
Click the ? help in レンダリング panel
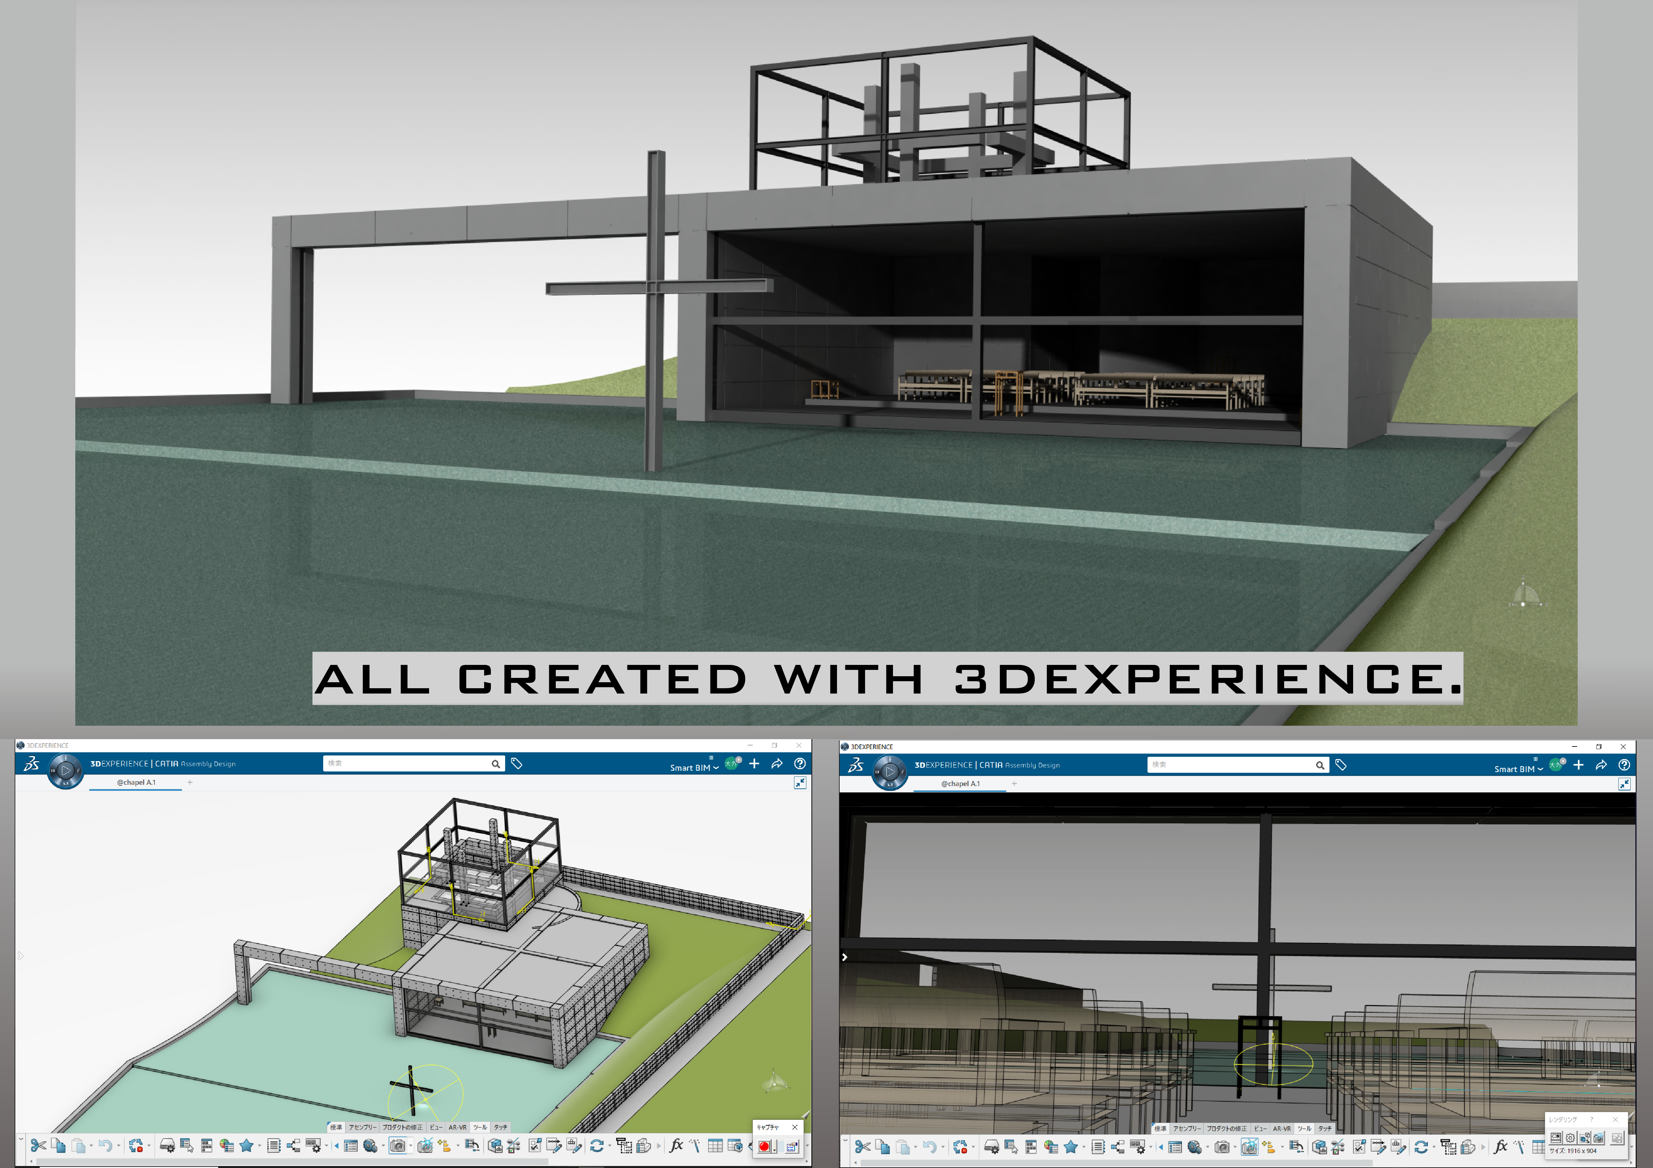coord(1592,1120)
